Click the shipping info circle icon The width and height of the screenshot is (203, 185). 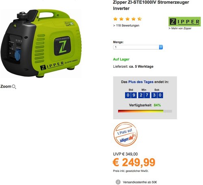[x=118, y=182]
